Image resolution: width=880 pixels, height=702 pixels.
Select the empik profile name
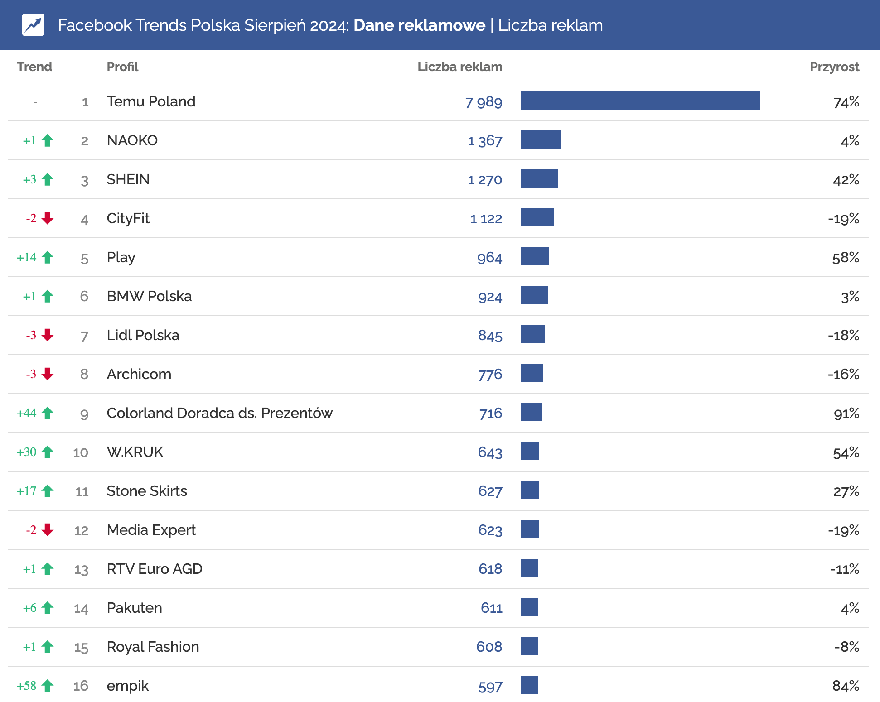tap(127, 686)
